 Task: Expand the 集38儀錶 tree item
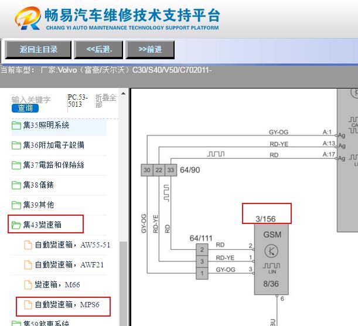tap(38, 185)
